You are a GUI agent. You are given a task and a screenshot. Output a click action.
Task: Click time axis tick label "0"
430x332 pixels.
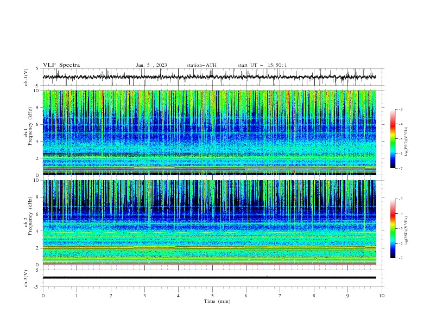(43, 296)
